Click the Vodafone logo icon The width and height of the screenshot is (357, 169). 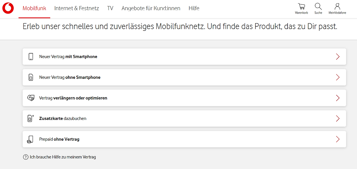pyautogui.click(x=8, y=8)
